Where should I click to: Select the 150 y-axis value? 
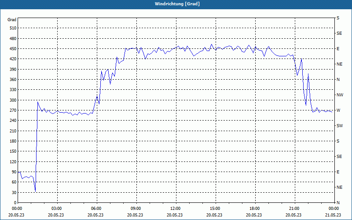pyautogui.click(x=13, y=151)
